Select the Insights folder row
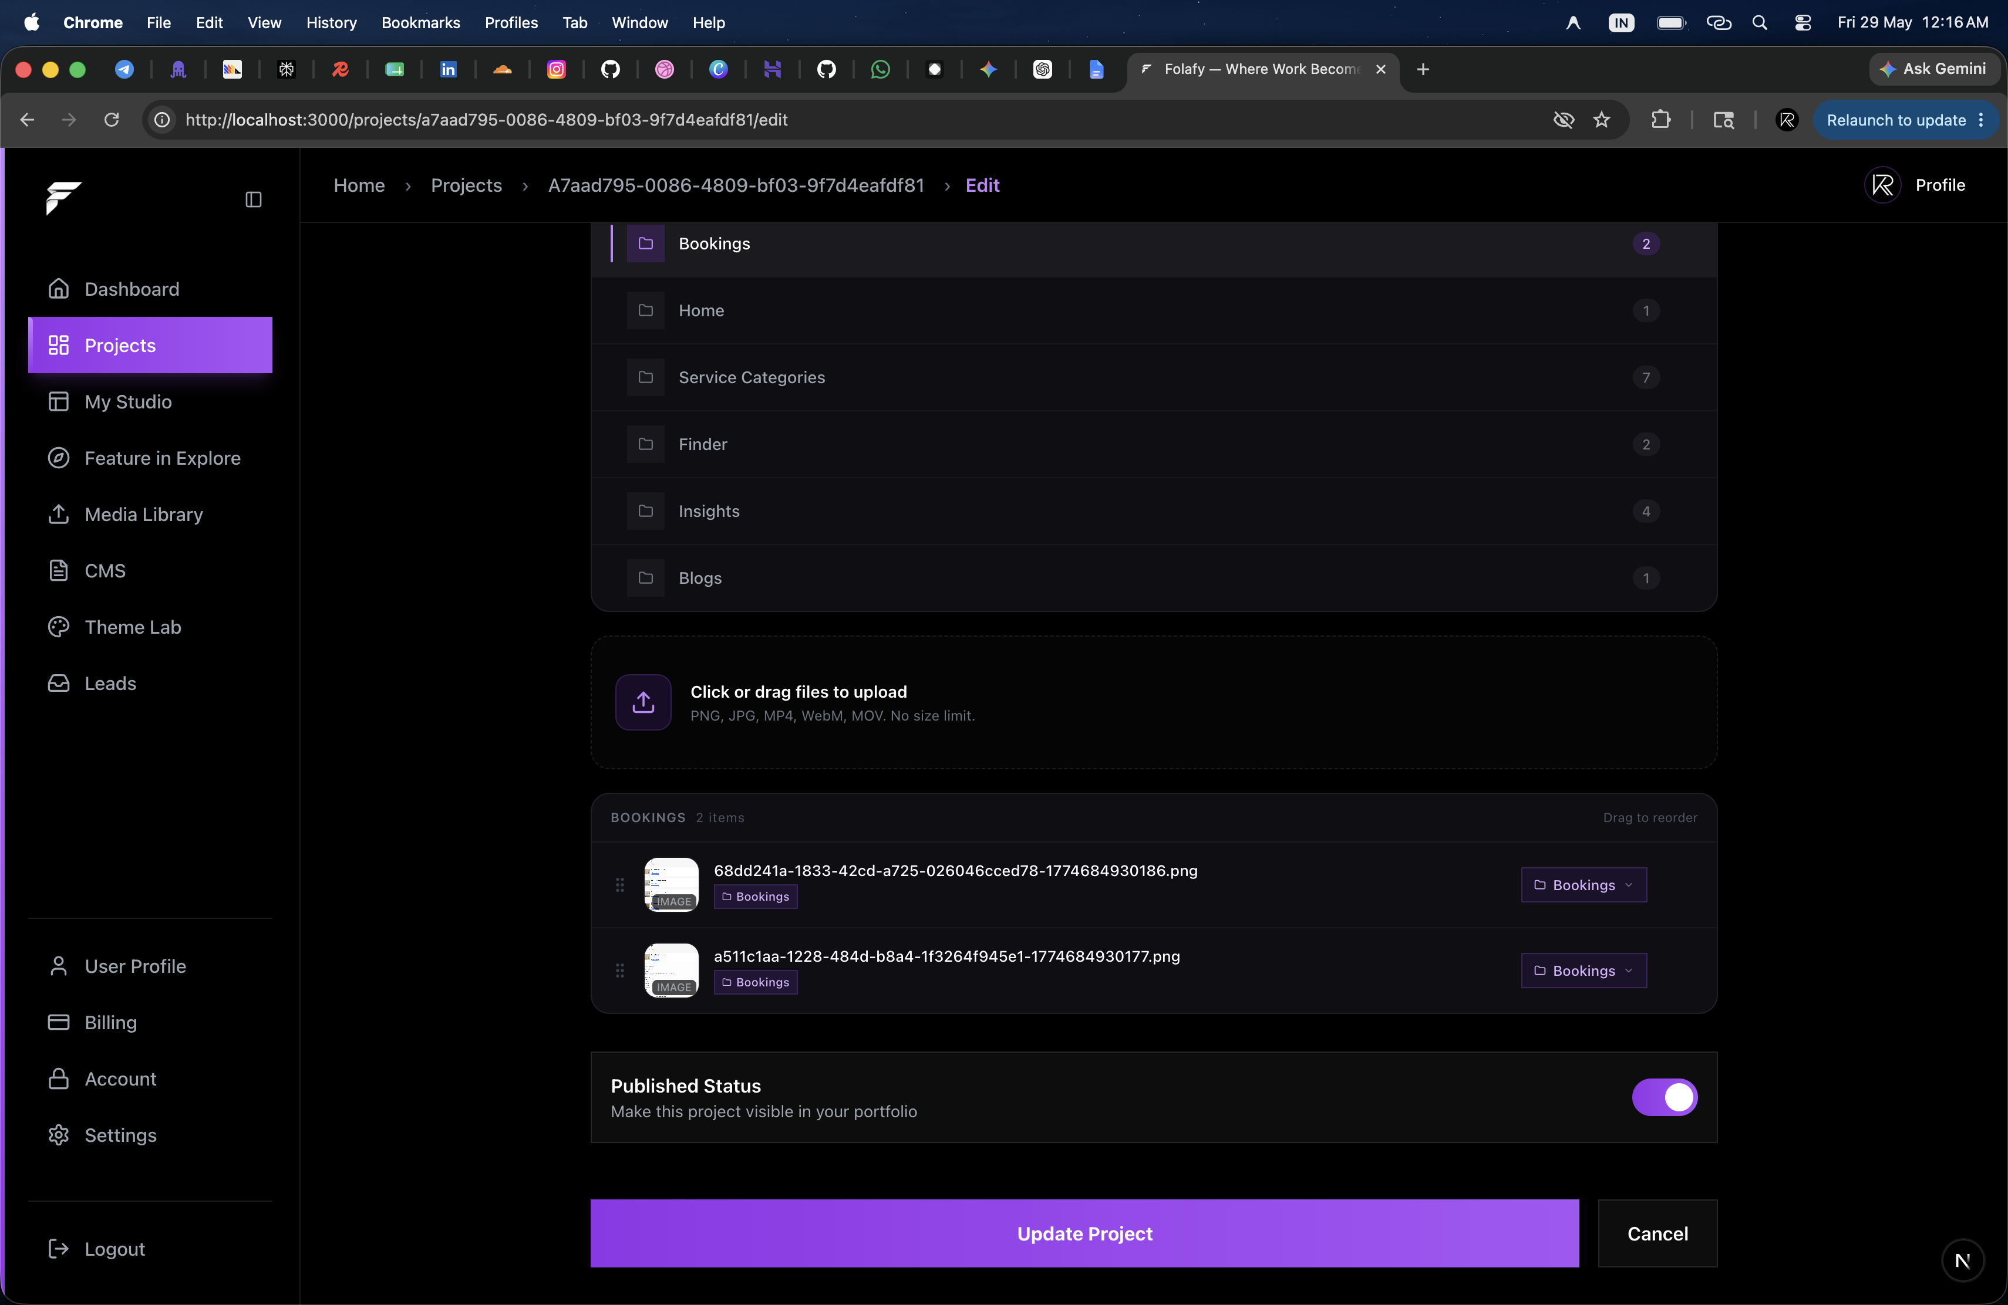The width and height of the screenshot is (2008, 1305). point(1154,512)
